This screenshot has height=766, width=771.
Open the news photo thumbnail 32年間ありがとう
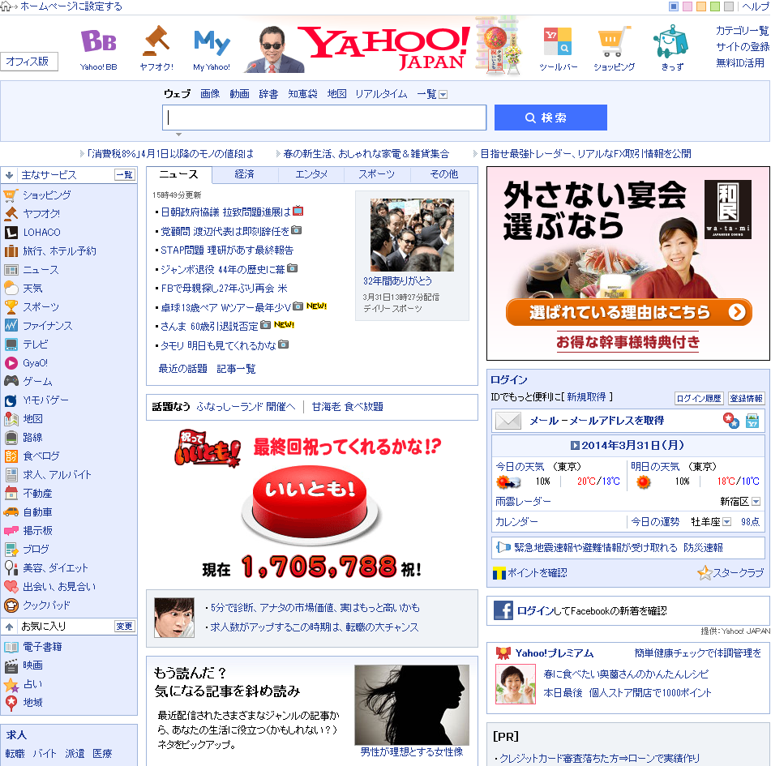click(x=412, y=235)
